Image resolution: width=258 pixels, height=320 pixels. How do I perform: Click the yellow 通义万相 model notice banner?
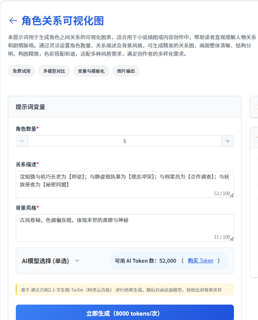(x=125, y=290)
